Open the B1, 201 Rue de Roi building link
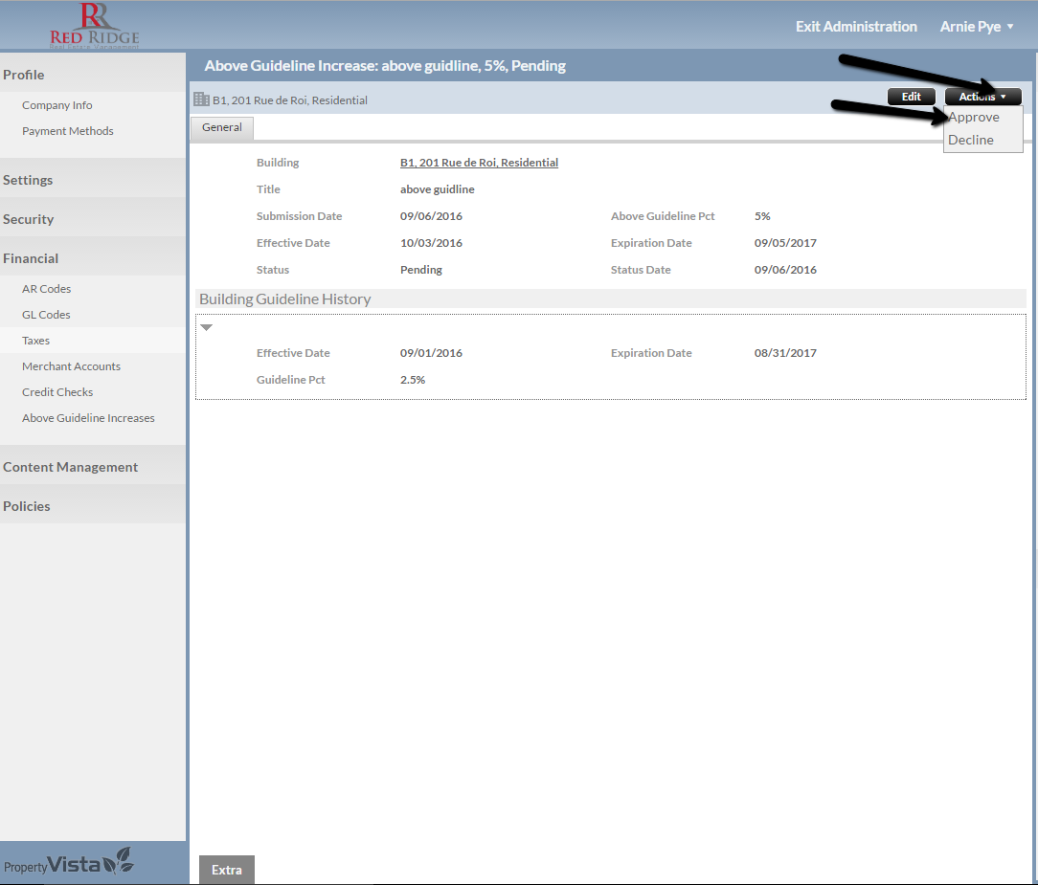The width and height of the screenshot is (1038, 885). (479, 163)
